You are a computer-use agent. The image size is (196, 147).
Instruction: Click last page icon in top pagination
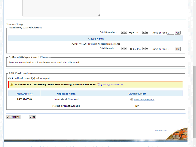click(147, 32)
